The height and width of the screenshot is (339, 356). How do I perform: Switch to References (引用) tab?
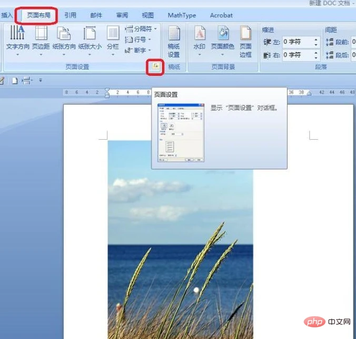70,15
